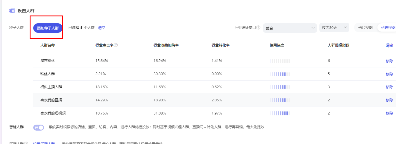
Task: Click help icon next to 行业点击率
Action: point(116,45)
